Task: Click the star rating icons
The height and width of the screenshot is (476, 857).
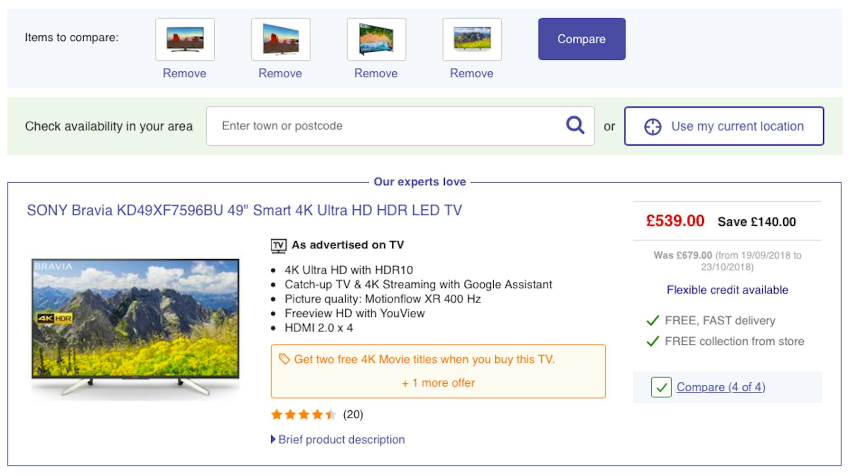Action: 304,415
